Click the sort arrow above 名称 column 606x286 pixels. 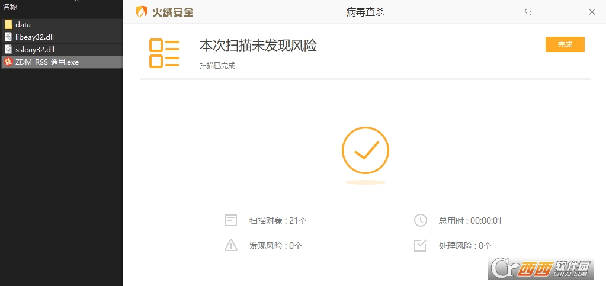[76, 1]
